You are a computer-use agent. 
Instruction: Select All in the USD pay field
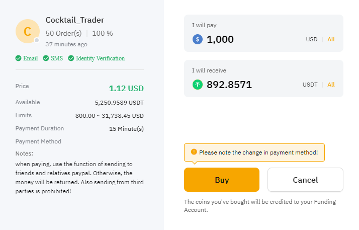[331, 39]
